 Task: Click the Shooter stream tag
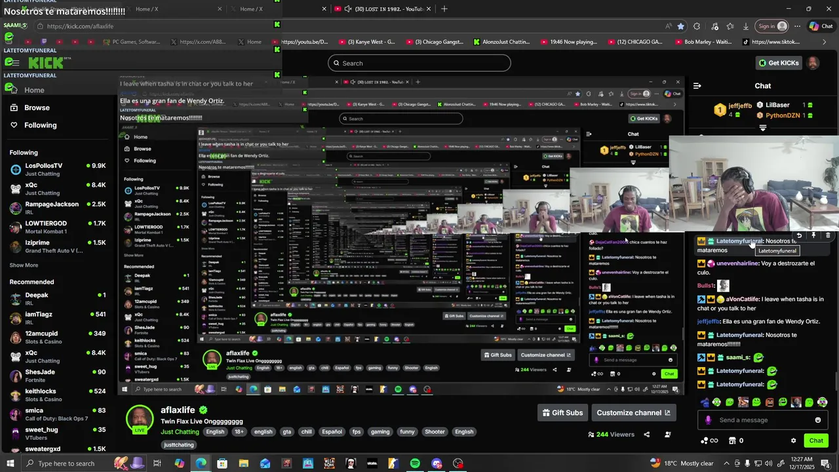click(435, 432)
